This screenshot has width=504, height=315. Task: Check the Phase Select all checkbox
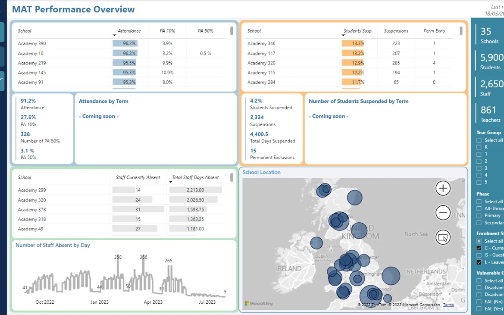[479, 202]
